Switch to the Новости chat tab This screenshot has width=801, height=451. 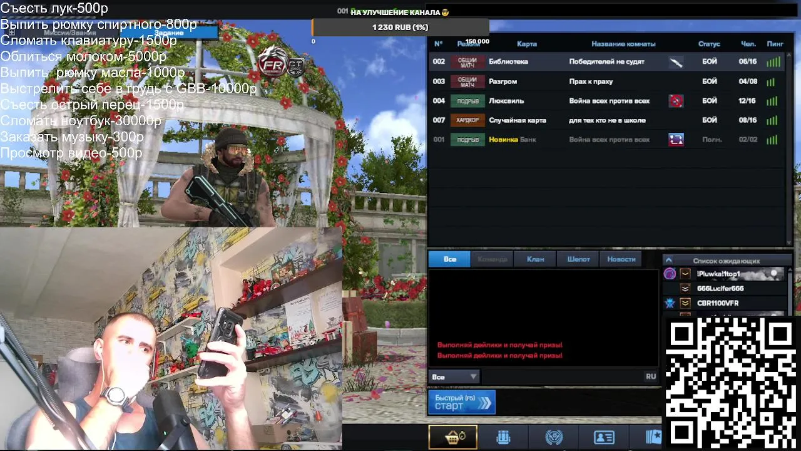[621, 259]
